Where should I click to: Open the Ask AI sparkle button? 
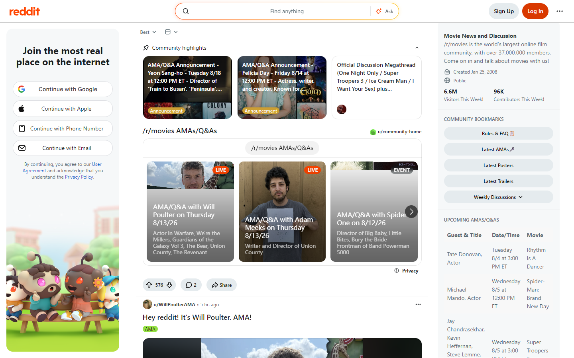[x=384, y=11]
